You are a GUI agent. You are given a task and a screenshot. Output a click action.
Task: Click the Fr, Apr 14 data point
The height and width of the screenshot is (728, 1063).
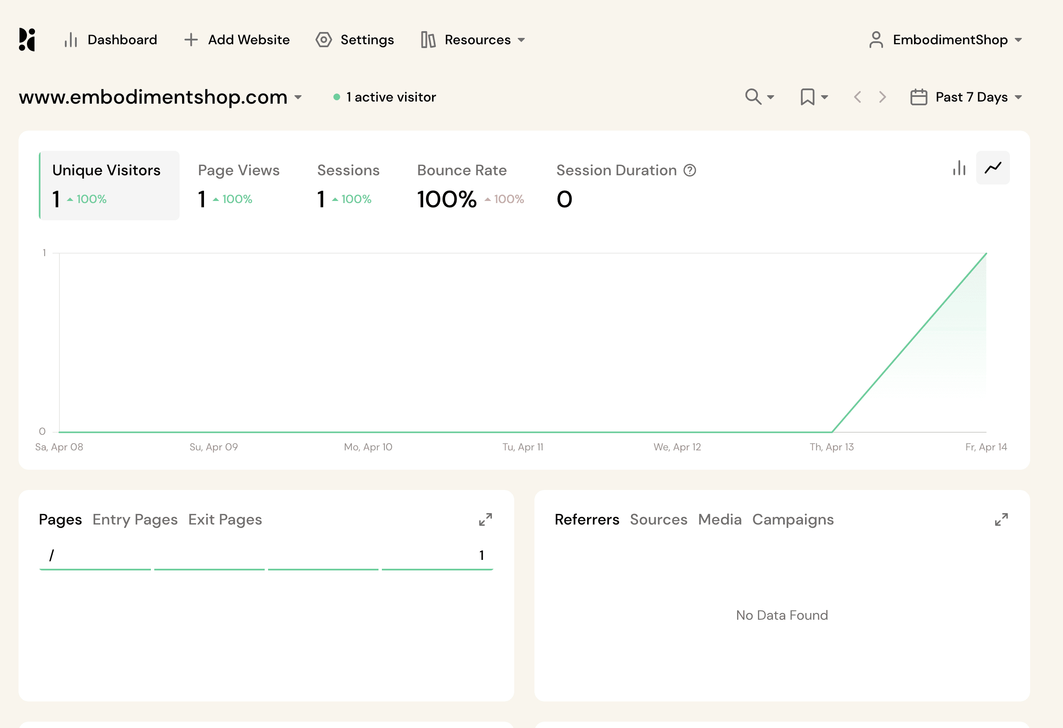click(x=986, y=253)
